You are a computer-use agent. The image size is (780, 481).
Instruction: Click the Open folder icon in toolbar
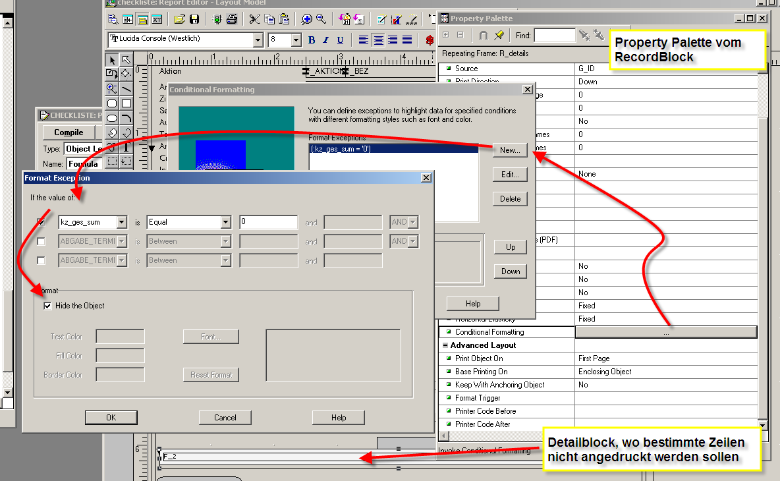pos(180,19)
